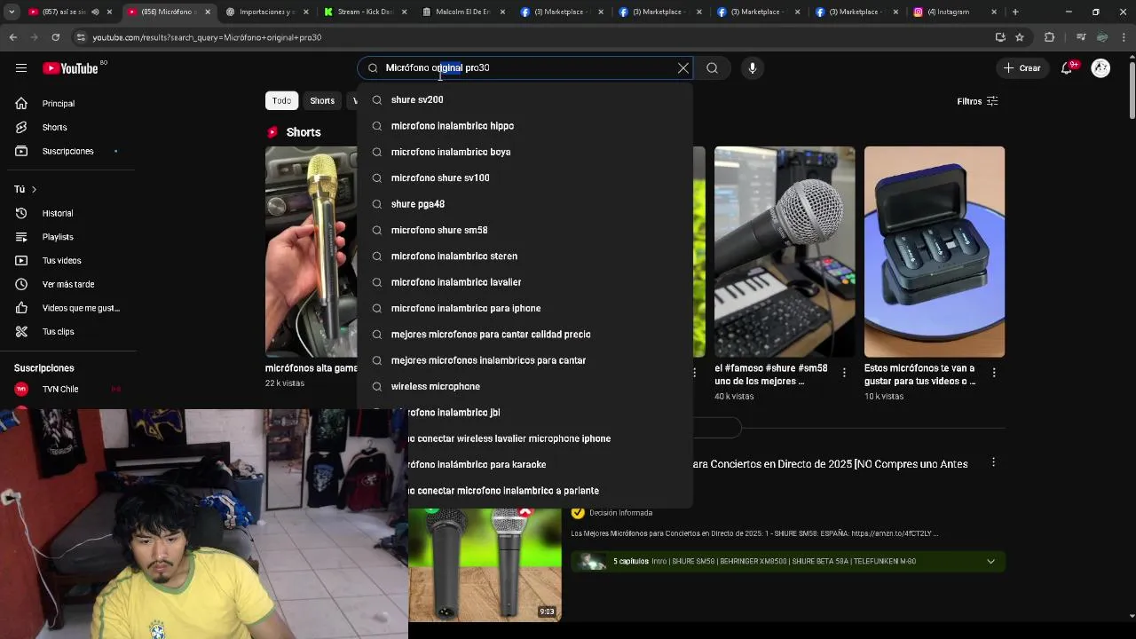Switch to the Importaciones browser tab

[265, 12]
